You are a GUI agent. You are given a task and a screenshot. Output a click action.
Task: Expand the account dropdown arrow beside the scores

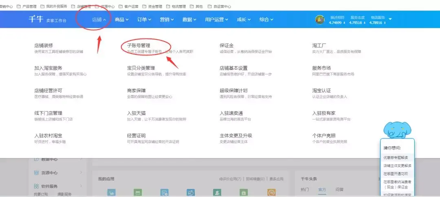click(x=390, y=19)
